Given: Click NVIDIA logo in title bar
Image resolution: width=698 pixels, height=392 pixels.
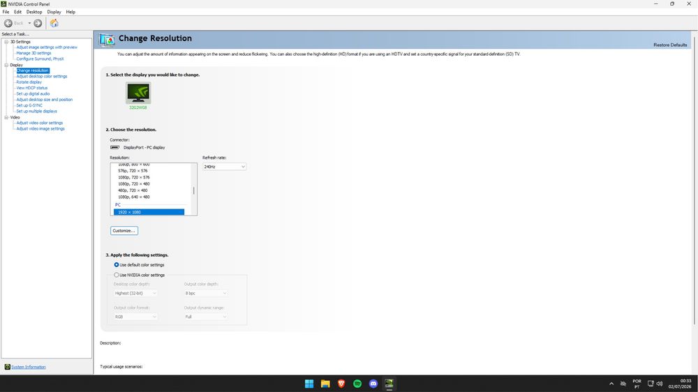Looking at the screenshot, I should coord(3,3).
